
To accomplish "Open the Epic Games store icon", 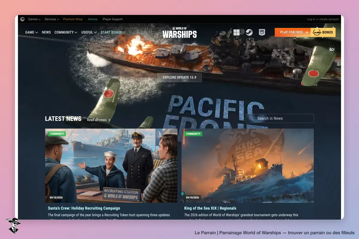I will tap(262, 32).
